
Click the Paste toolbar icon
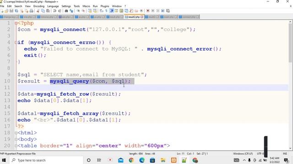pos(48,11)
